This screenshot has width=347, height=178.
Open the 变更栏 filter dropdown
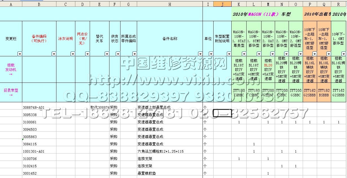coord(19,54)
